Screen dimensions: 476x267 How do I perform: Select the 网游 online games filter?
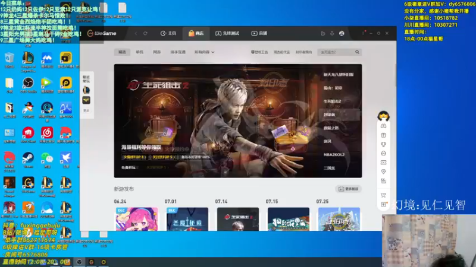[156, 52]
